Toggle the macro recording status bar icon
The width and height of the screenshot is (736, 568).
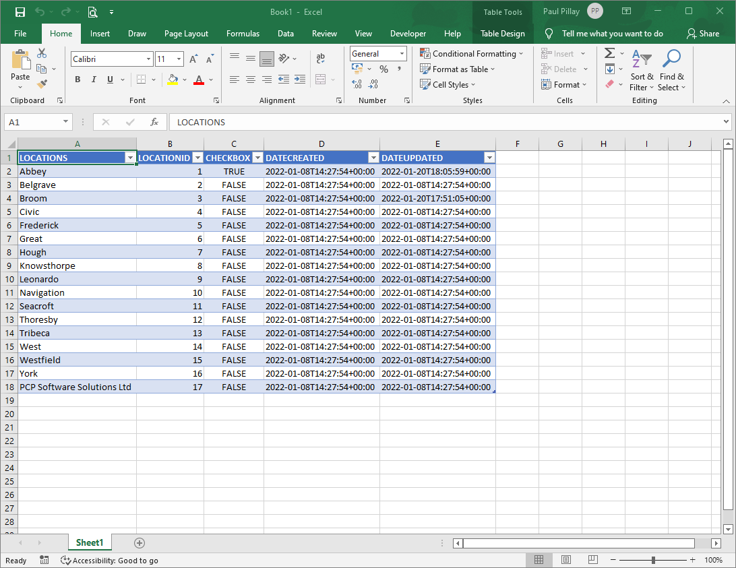(x=44, y=559)
